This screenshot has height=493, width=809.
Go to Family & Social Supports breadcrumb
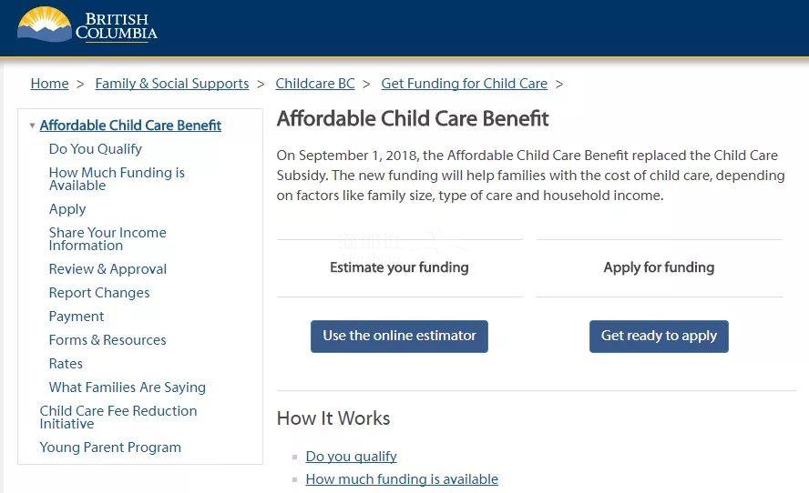172,84
